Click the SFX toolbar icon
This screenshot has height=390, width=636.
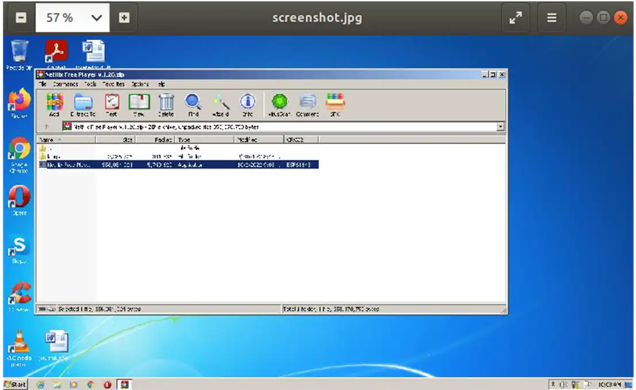[x=335, y=105]
